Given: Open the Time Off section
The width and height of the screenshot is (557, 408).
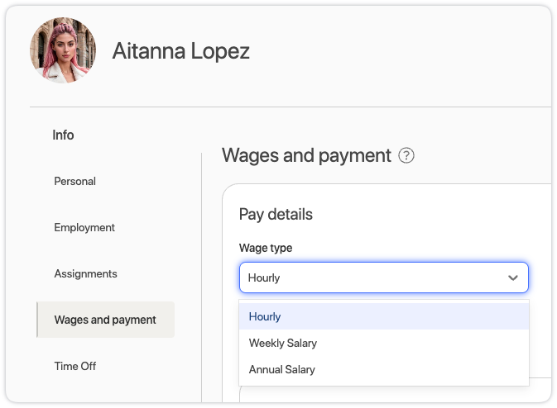Looking at the screenshot, I should 75,366.
